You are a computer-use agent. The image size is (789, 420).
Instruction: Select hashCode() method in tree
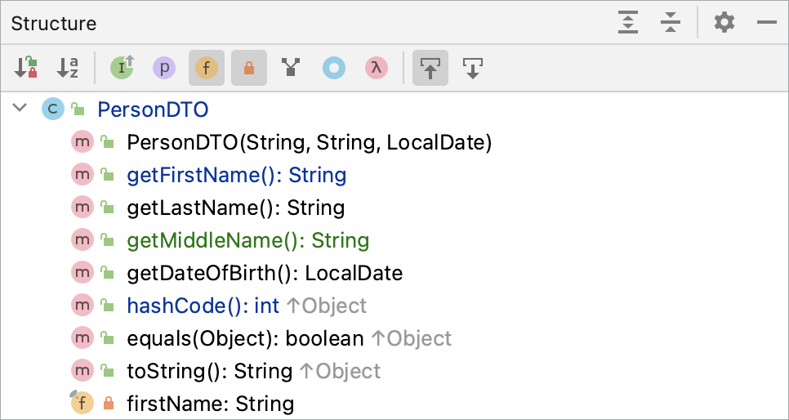[x=203, y=306]
